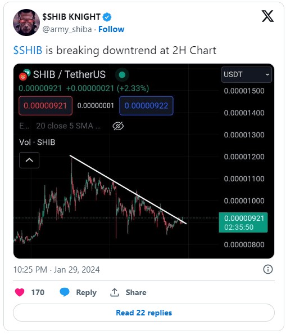Click the SHIB coin logo icon
The image size is (286, 334).
pos(25,75)
